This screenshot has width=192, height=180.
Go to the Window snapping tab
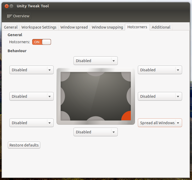108,27
